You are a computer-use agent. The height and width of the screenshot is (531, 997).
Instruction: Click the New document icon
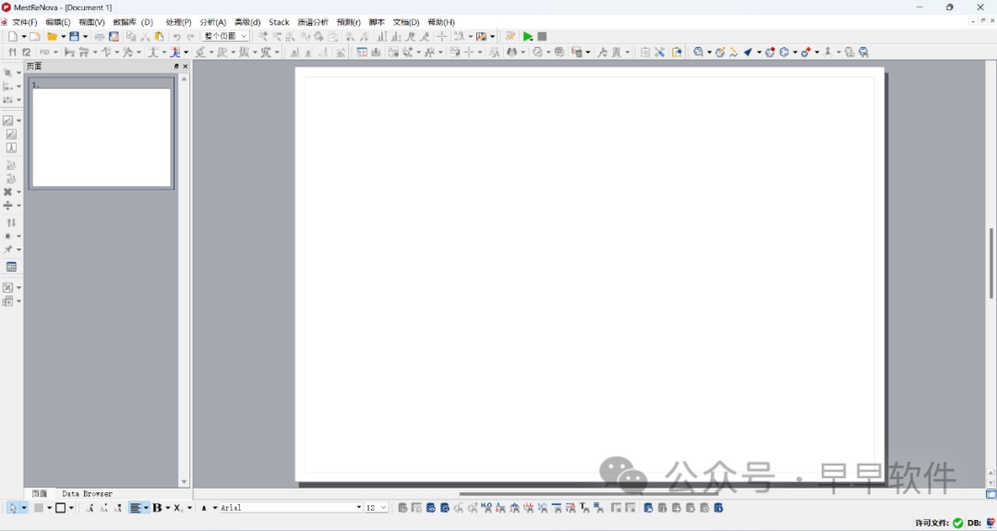click(12, 37)
